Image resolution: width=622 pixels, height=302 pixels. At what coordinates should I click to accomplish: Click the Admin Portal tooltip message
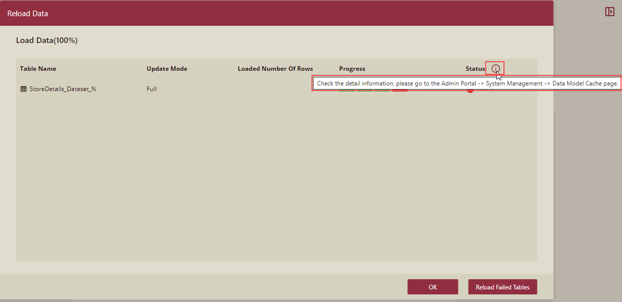(467, 83)
